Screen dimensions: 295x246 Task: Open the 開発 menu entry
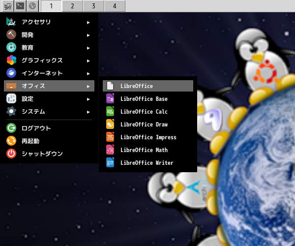[49, 34]
